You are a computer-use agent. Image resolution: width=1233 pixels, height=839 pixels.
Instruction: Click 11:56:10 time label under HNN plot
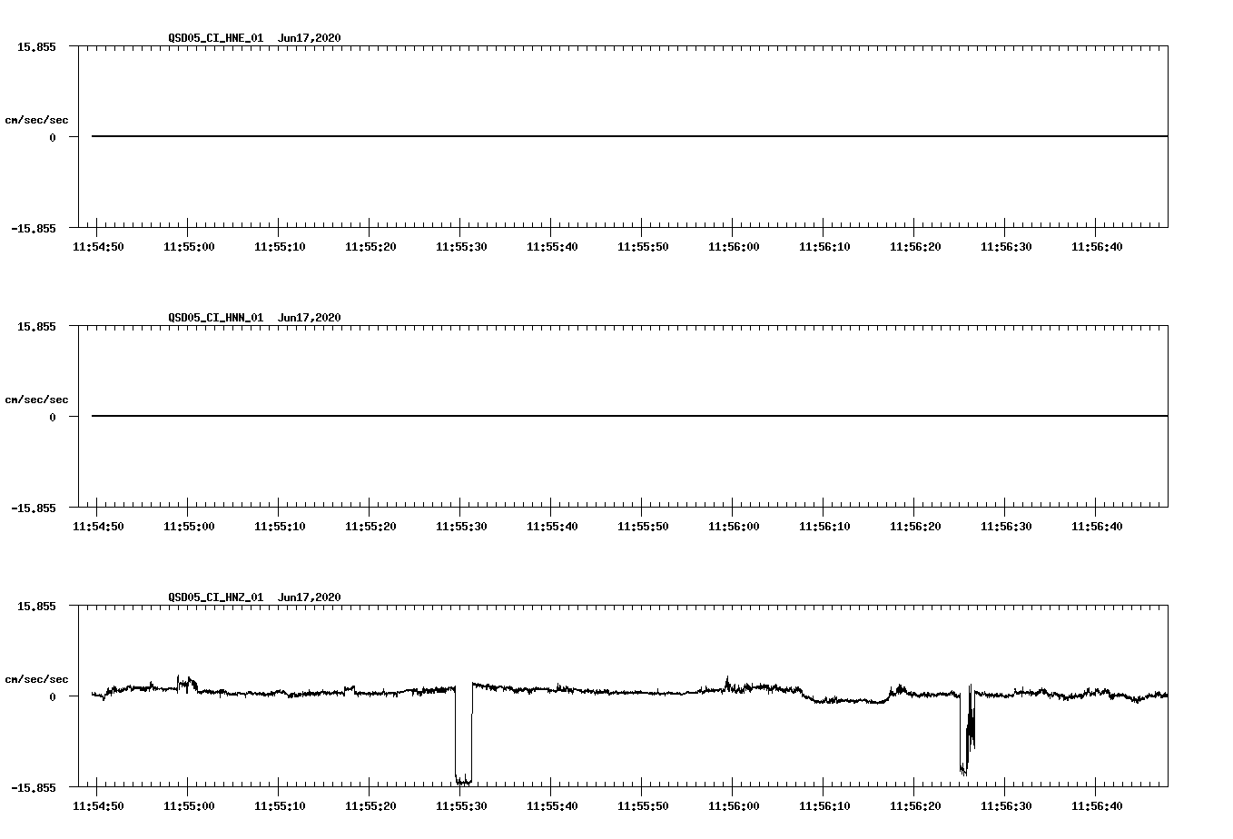[824, 527]
